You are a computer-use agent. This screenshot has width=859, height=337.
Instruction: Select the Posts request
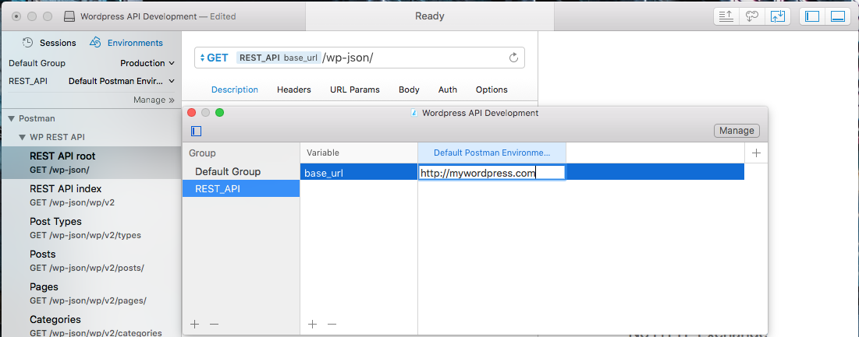(91, 261)
